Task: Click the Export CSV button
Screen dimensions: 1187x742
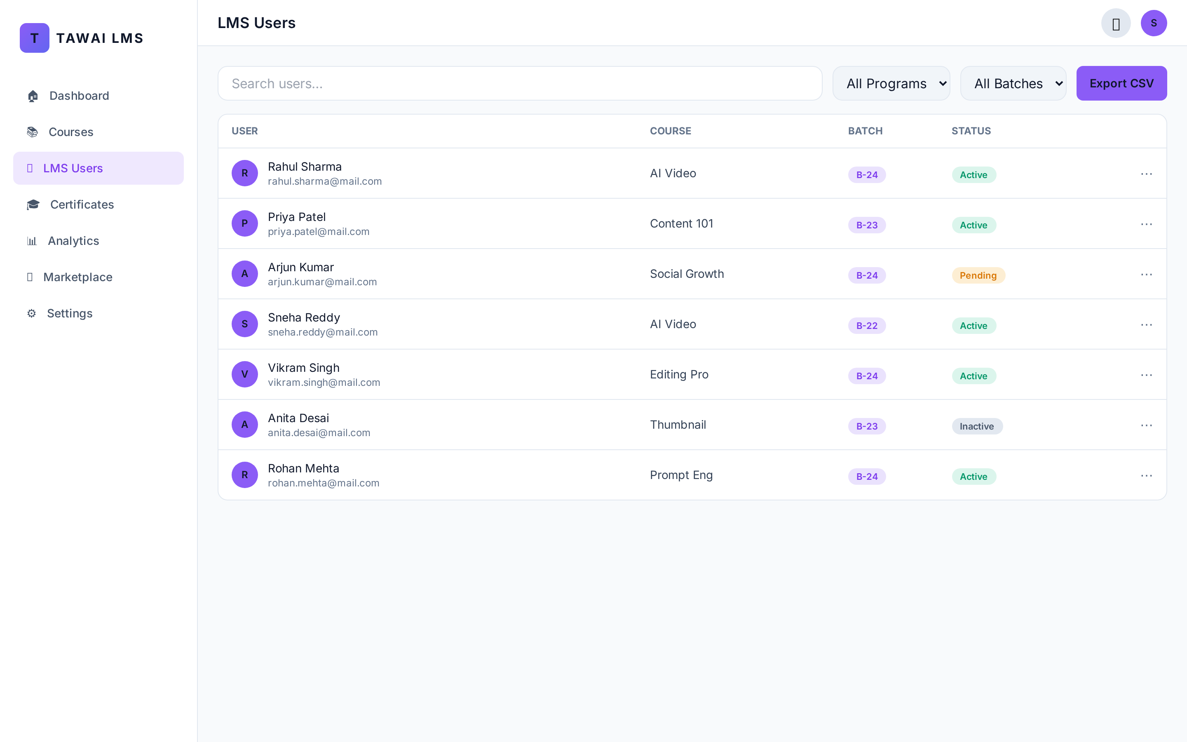Action: pyautogui.click(x=1121, y=83)
